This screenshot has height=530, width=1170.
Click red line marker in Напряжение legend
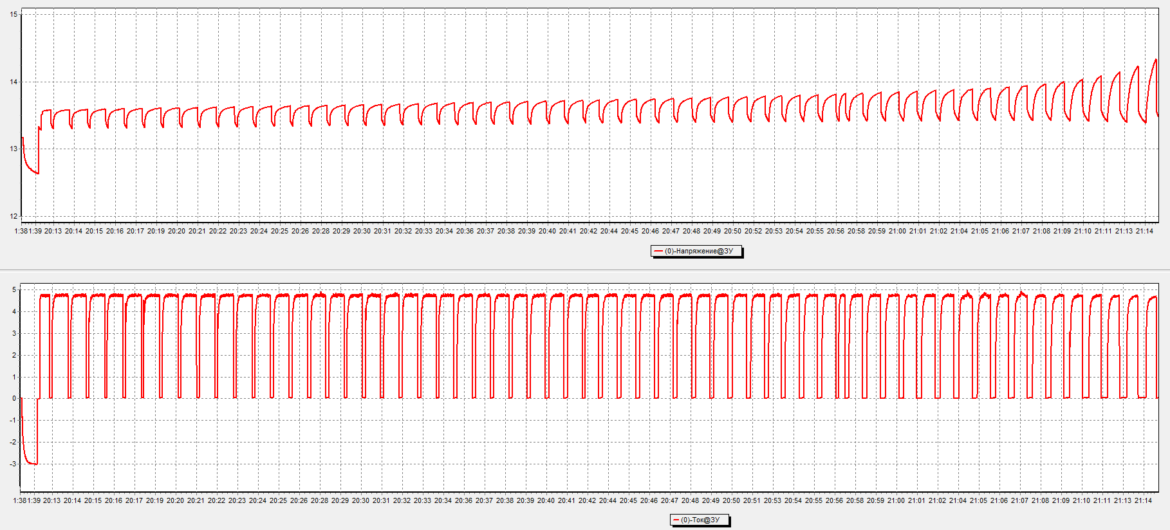[658, 251]
